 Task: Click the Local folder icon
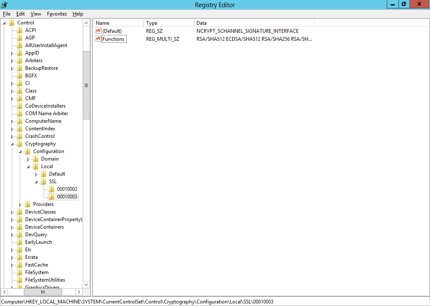tap(35, 166)
